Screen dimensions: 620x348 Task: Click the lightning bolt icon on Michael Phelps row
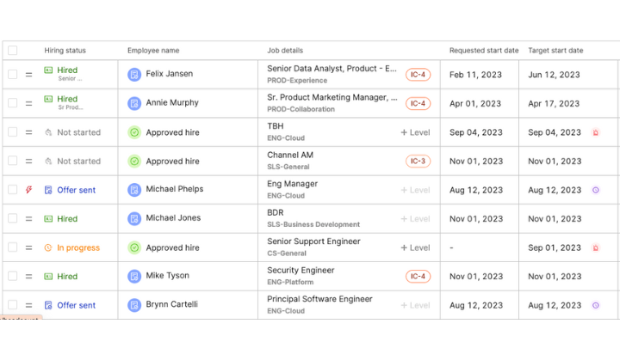point(28,190)
